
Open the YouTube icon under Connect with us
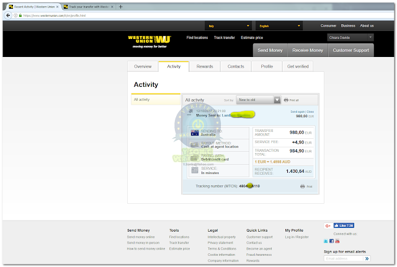click(x=337, y=241)
